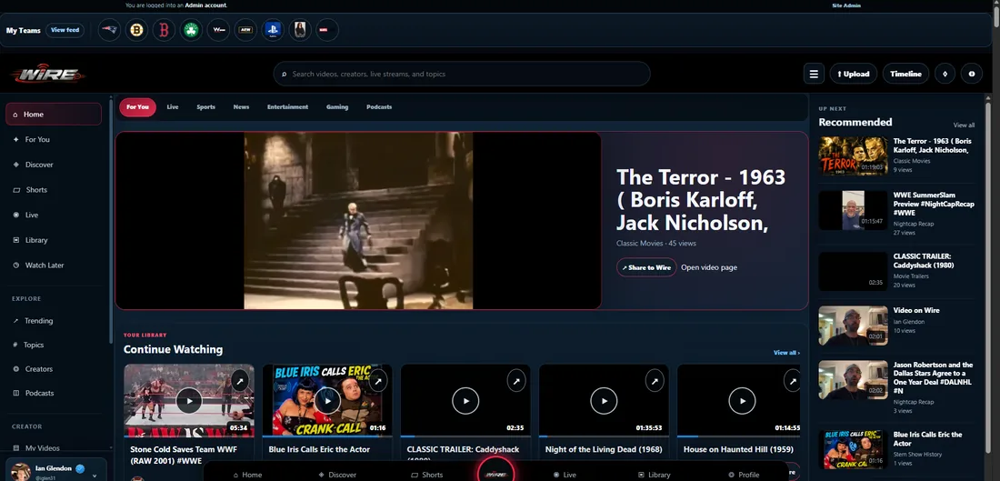Open Podcasts under Explore in sidebar

coord(54,393)
